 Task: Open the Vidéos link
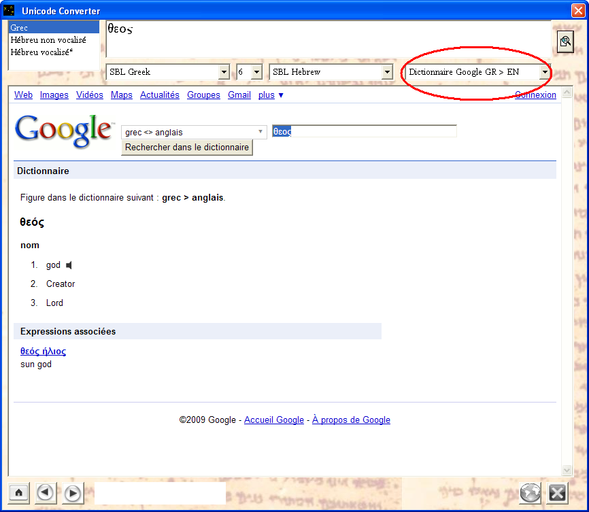pos(89,95)
